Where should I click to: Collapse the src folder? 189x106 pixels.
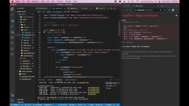pyautogui.click(x=24, y=22)
